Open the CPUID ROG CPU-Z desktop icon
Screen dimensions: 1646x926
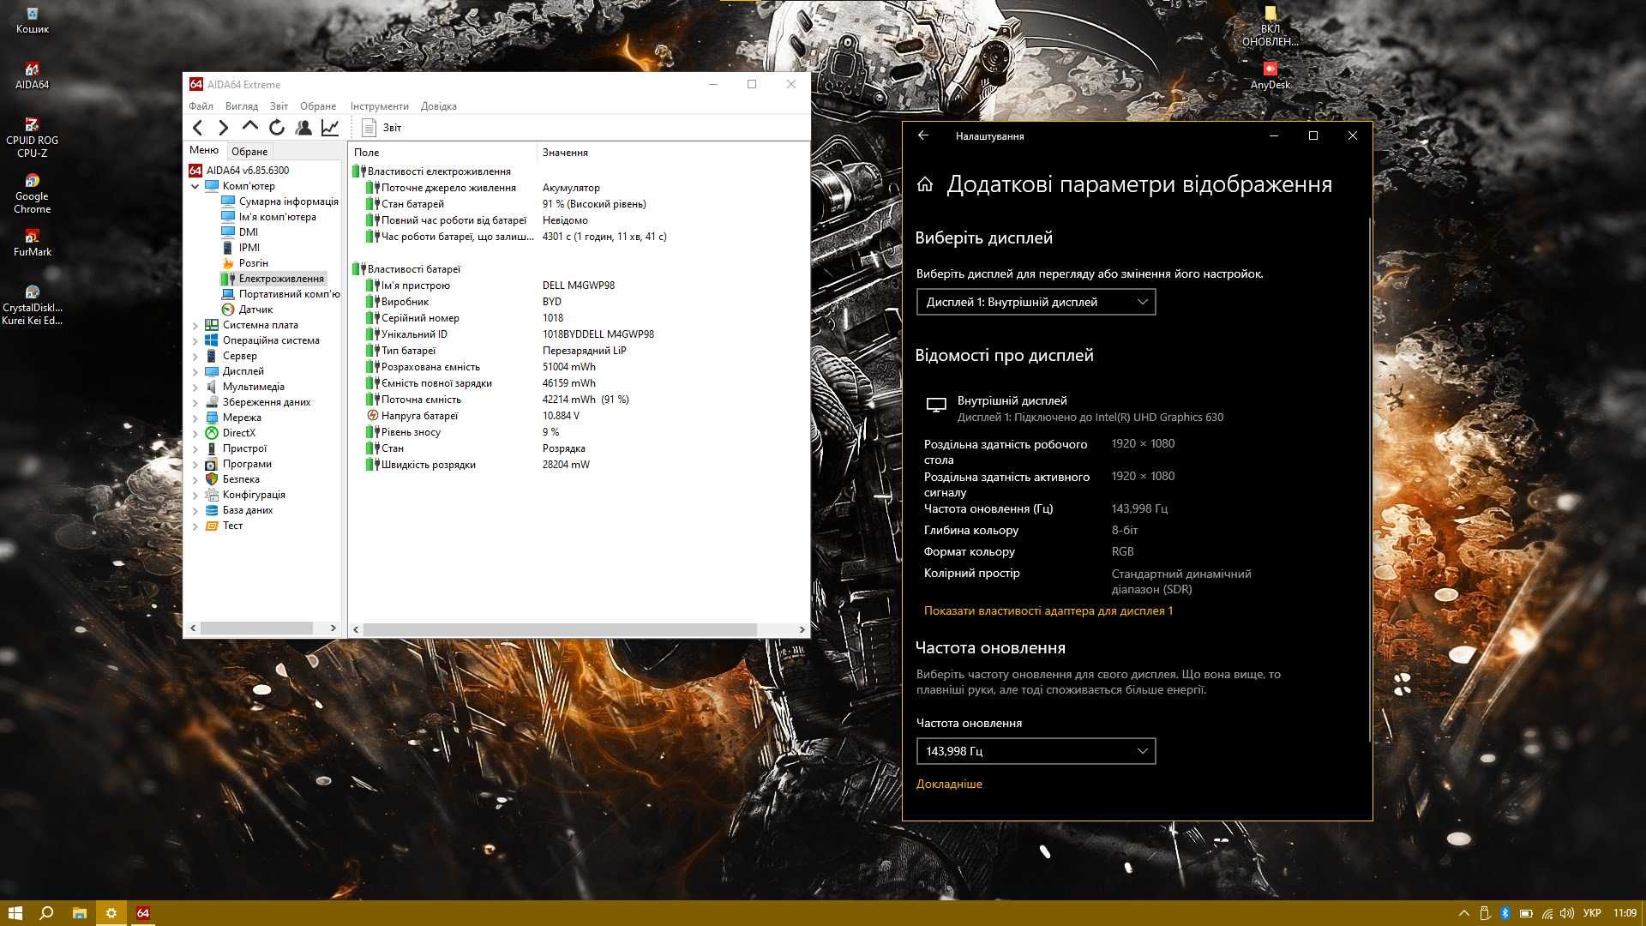tap(32, 137)
